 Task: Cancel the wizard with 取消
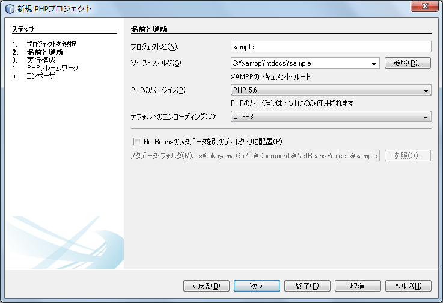(358, 286)
